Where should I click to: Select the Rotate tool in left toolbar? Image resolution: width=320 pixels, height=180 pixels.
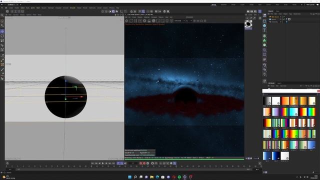point(2,36)
